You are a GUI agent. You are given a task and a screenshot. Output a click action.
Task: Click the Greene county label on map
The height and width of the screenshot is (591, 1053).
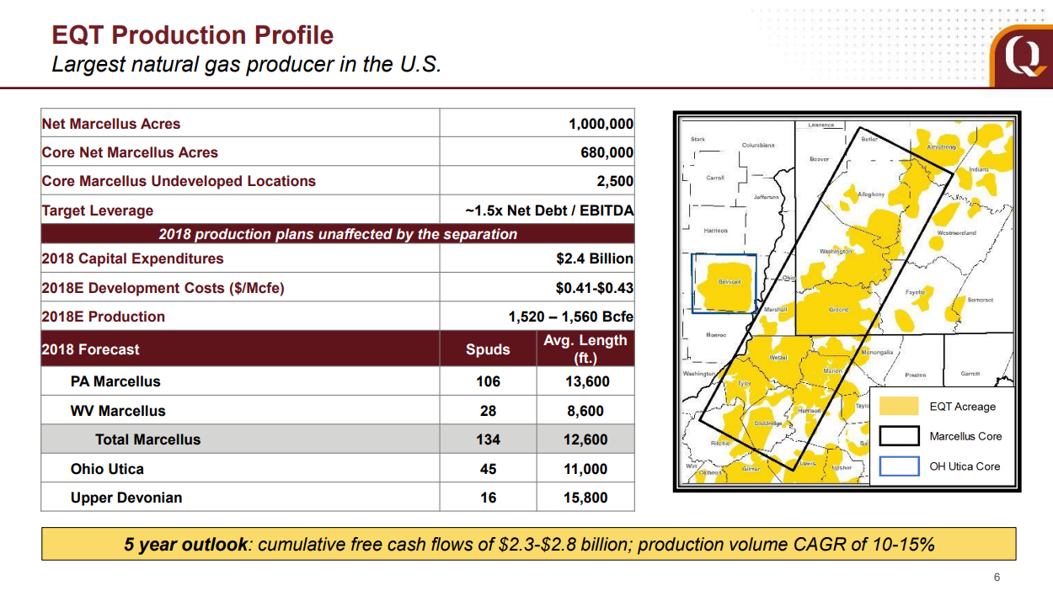[838, 310]
